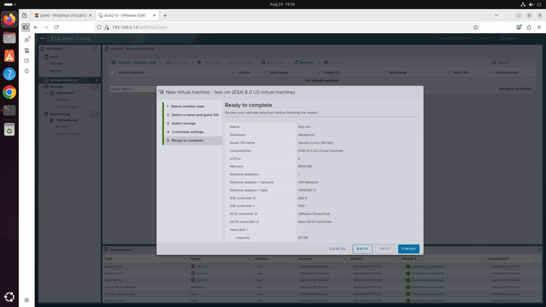Image resolution: width=546 pixels, height=307 pixels.
Task: Open the Host memory column dropdown arrow
Action: click(533, 72)
